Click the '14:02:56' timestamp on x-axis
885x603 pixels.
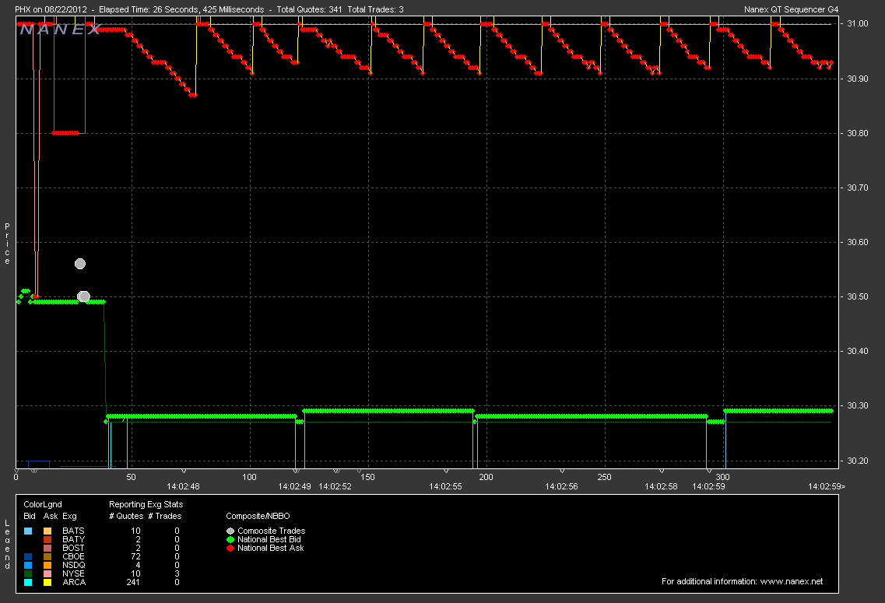click(561, 486)
